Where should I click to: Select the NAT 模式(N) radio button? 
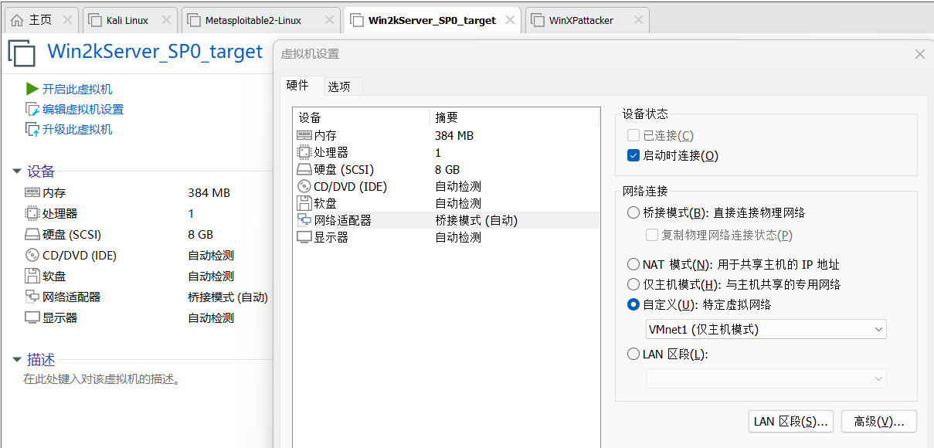click(x=633, y=264)
